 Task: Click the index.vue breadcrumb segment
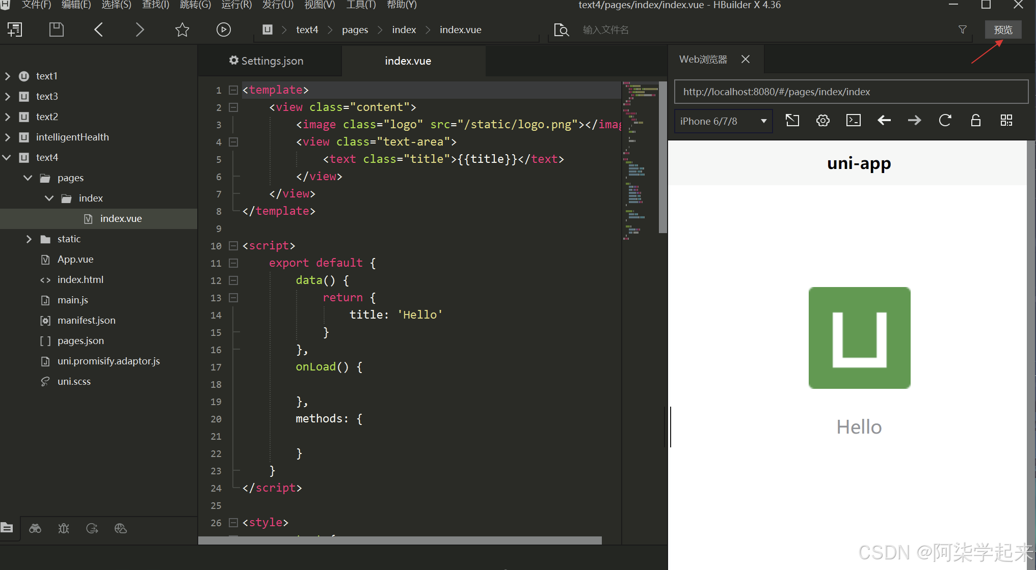pos(461,30)
